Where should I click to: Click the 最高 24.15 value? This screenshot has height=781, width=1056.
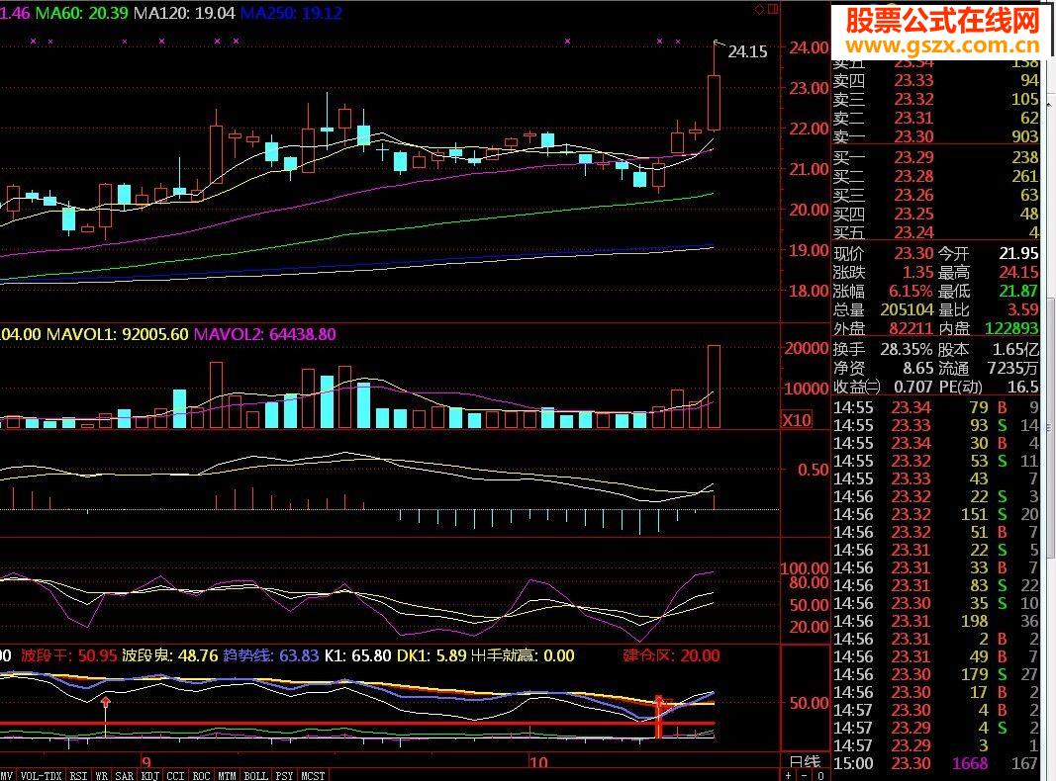point(1018,273)
